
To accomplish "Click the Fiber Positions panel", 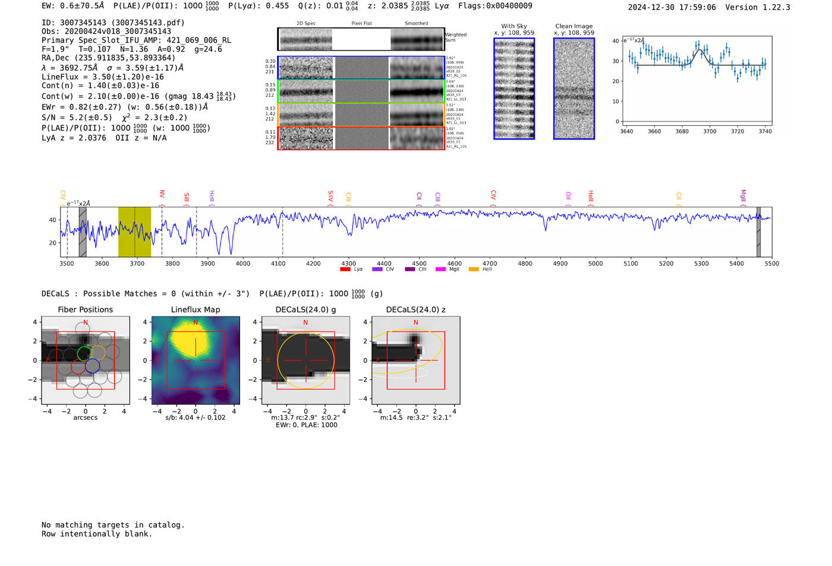I will tap(86, 361).
